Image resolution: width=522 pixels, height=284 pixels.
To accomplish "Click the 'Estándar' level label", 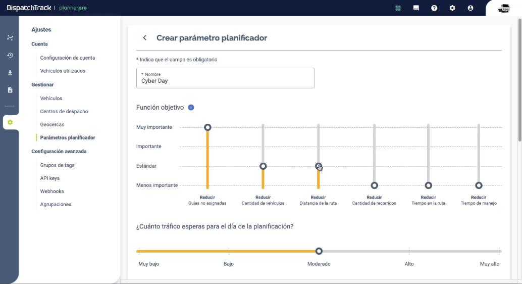I will pos(146,166).
